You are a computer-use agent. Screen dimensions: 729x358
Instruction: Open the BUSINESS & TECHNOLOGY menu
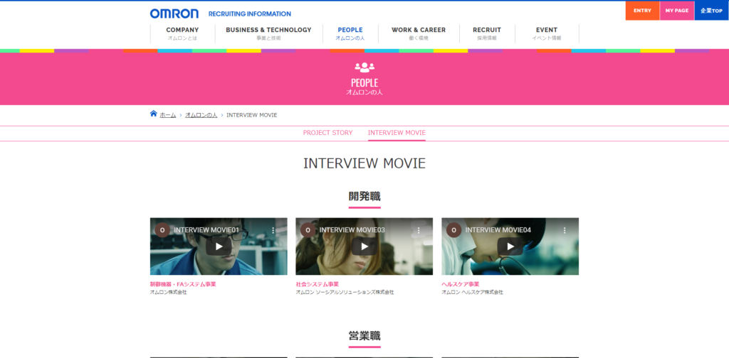tap(268, 33)
